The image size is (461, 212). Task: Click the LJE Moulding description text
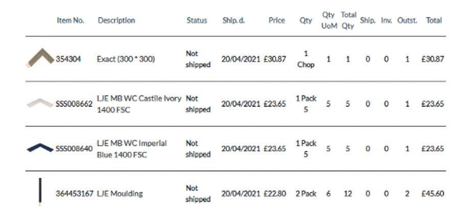pos(120,194)
